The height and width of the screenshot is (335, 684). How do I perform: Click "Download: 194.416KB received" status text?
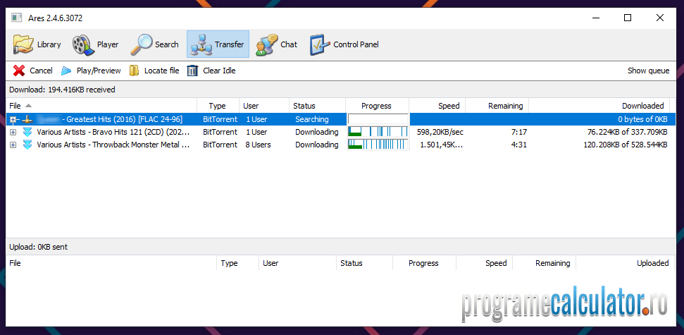click(62, 90)
